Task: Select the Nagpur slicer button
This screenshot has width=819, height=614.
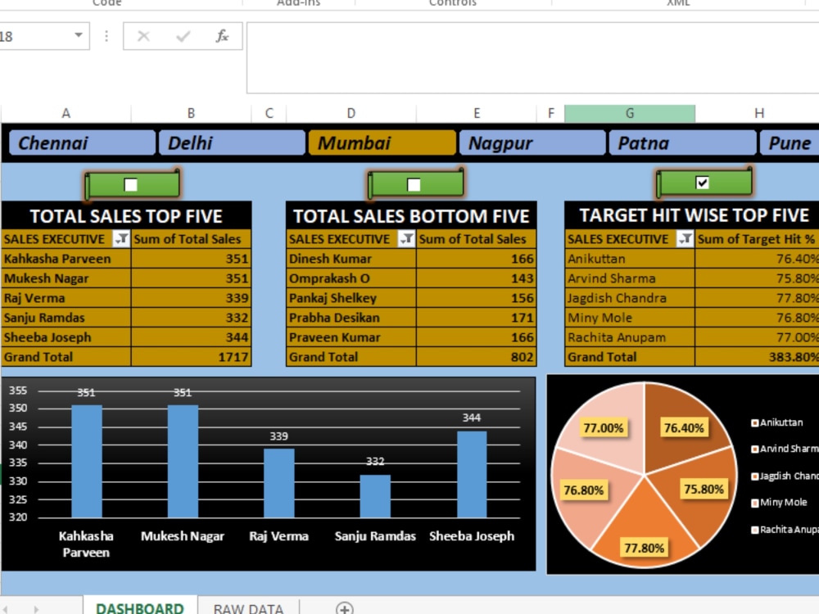Action: (x=532, y=143)
